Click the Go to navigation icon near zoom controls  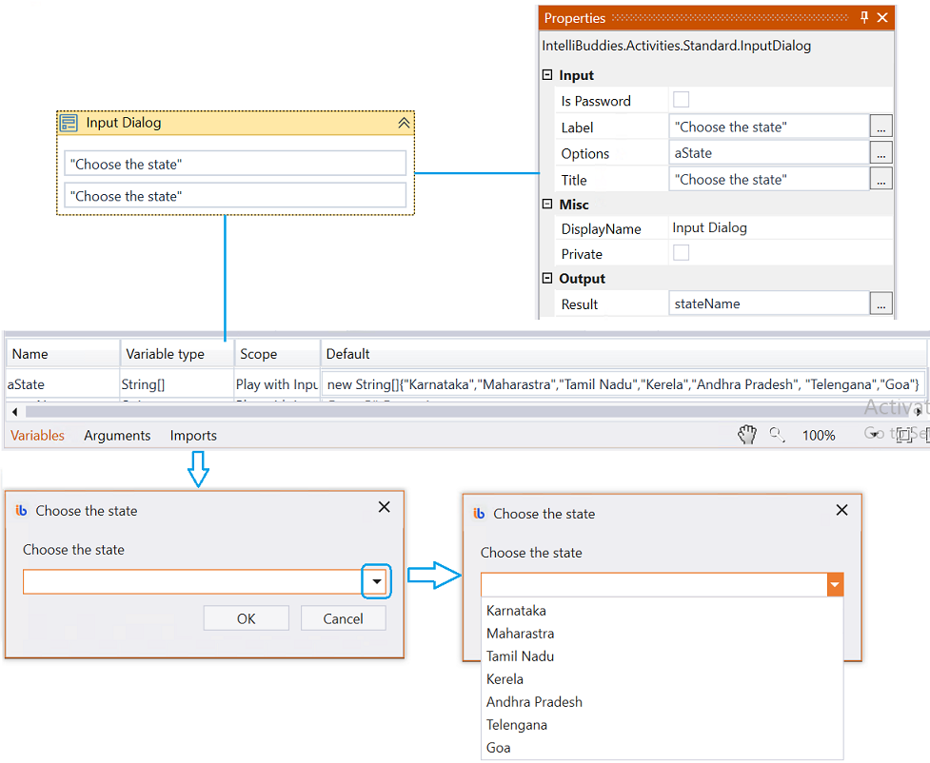[x=876, y=435]
